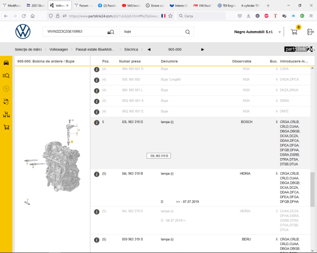Bookmark this page with the star icon
317x253 pixels.
(x=170, y=16)
